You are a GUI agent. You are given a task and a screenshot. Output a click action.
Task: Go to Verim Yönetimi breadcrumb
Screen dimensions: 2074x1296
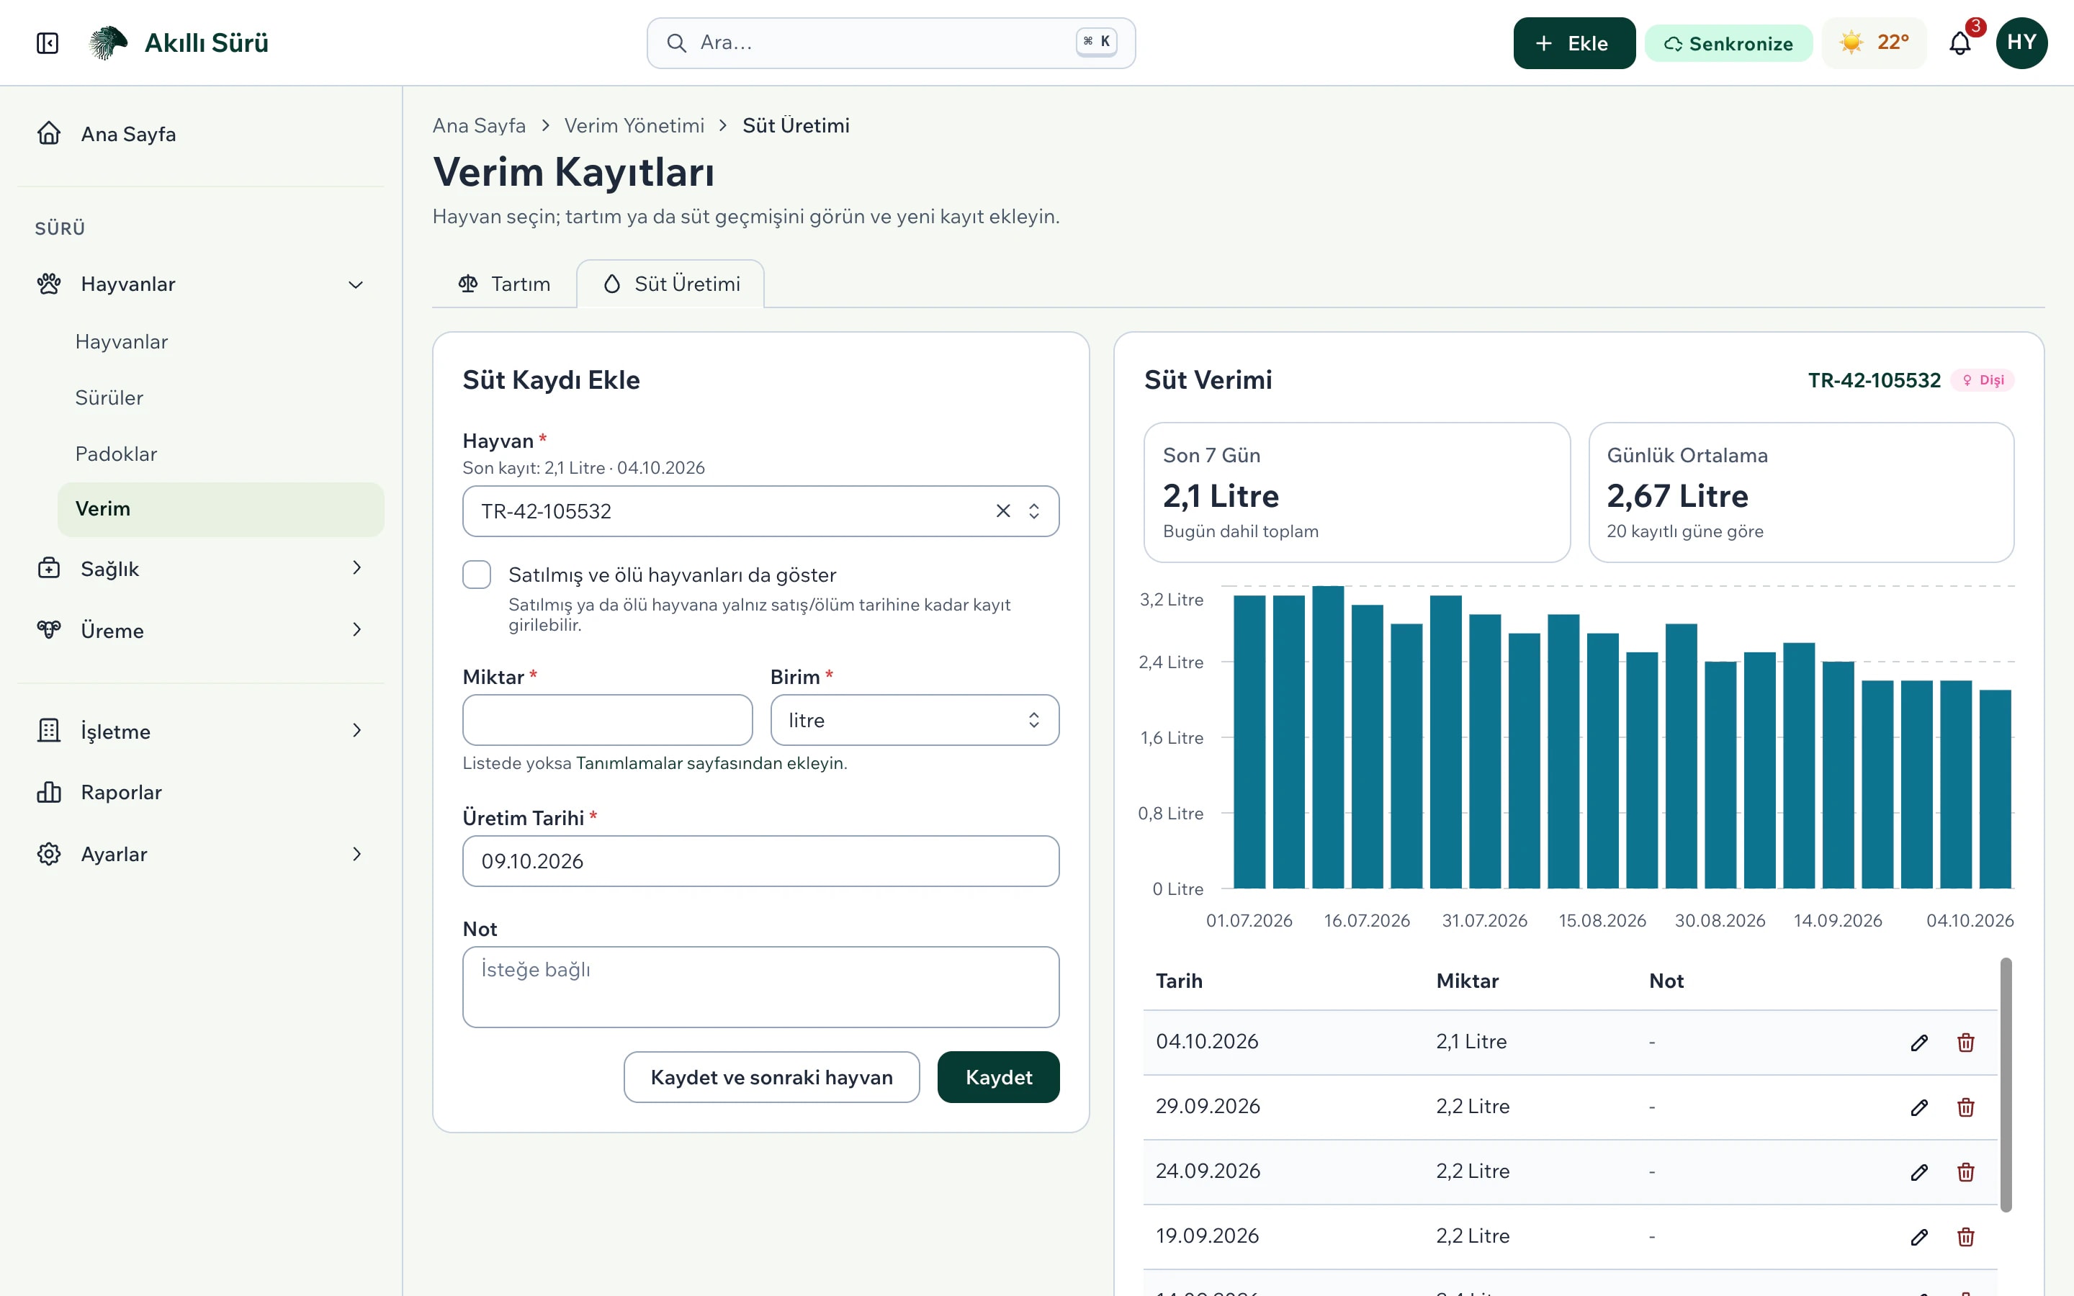(634, 125)
